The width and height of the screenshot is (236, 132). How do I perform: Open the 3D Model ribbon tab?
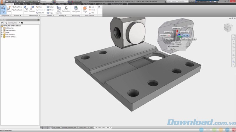pos(33,4)
